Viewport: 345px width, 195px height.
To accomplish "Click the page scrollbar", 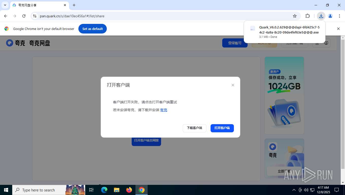I will coord(343,104).
